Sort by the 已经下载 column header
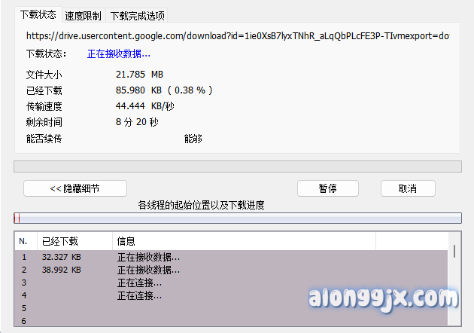474x333 pixels. point(74,241)
